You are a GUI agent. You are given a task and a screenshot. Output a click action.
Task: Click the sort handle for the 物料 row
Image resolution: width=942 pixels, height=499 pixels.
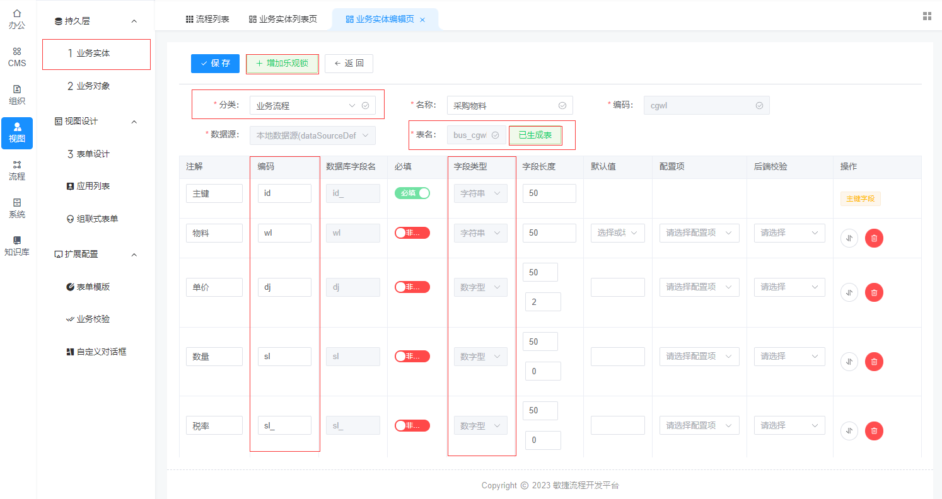[849, 238]
